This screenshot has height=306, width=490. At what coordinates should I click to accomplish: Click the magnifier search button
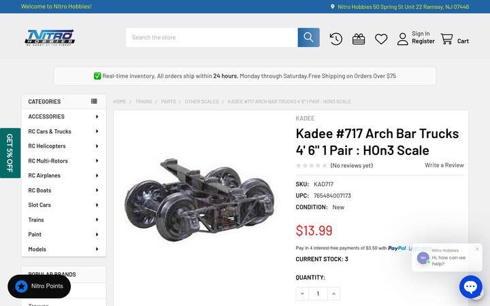(x=308, y=37)
